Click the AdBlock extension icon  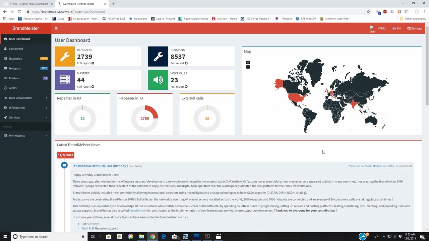click(385, 11)
